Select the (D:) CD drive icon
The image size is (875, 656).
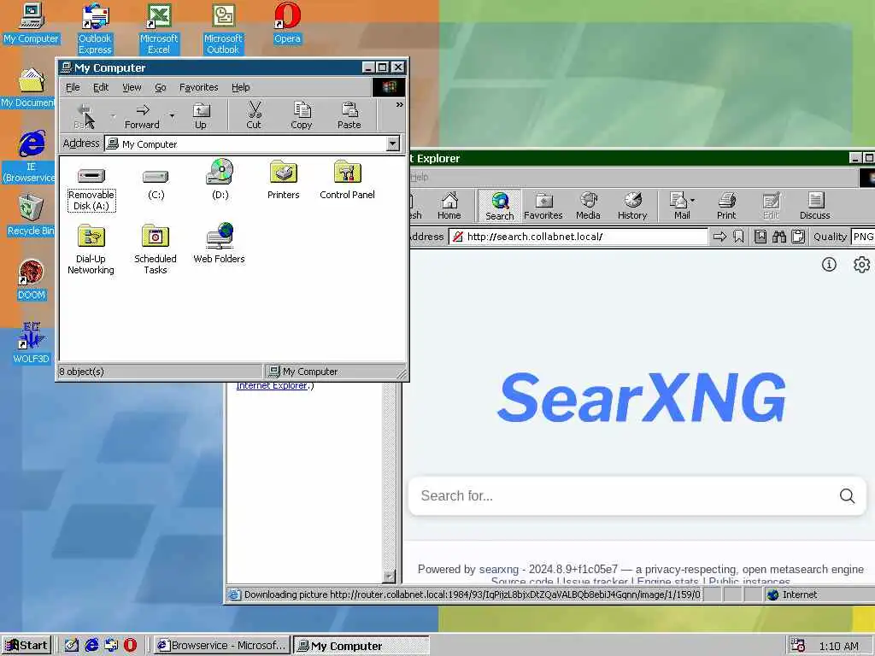(220, 179)
